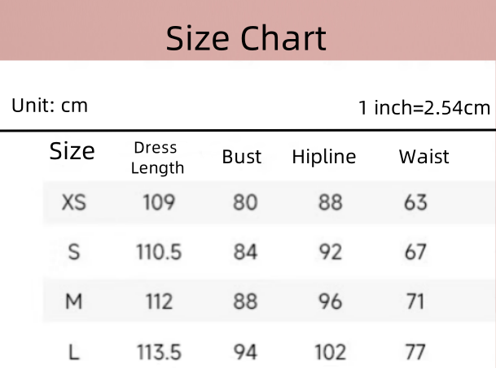Image resolution: width=496 pixels, height=368 pixels.
Task: Select the XS size row label
Action: pyautogui.click(x=74, y=202)
